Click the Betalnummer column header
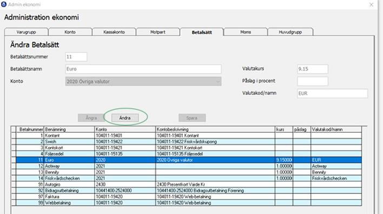The height and width of the screenshot is (214, 383). coord(30,129)
